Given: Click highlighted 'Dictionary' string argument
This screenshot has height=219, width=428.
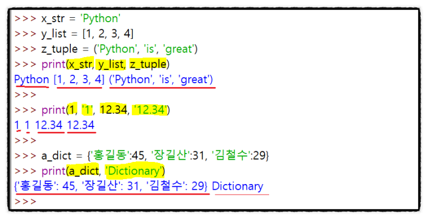Looking at the screenshot, I should point(134,171).
